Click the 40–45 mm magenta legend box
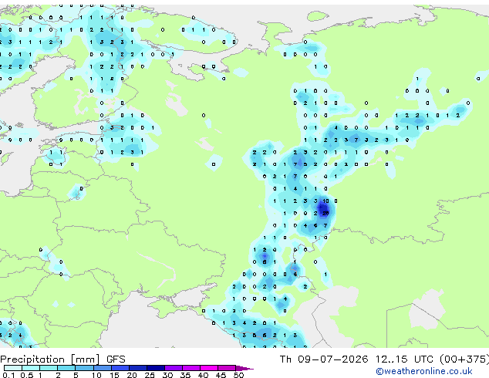This screenshot has height=378, width=489. click(209, 368)
